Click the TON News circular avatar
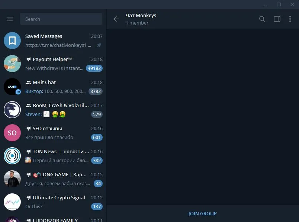This screenshot has width=299, height=222. 12,156
